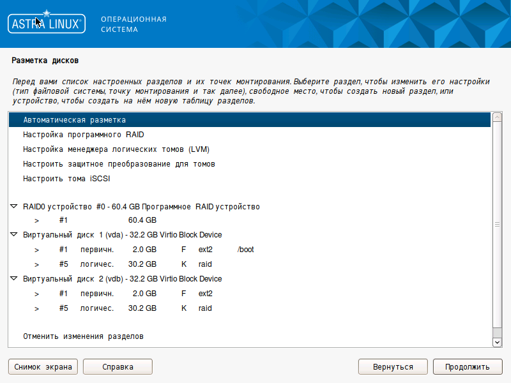Choose Настроить защитное преобразование для томов

pos(119,164)
